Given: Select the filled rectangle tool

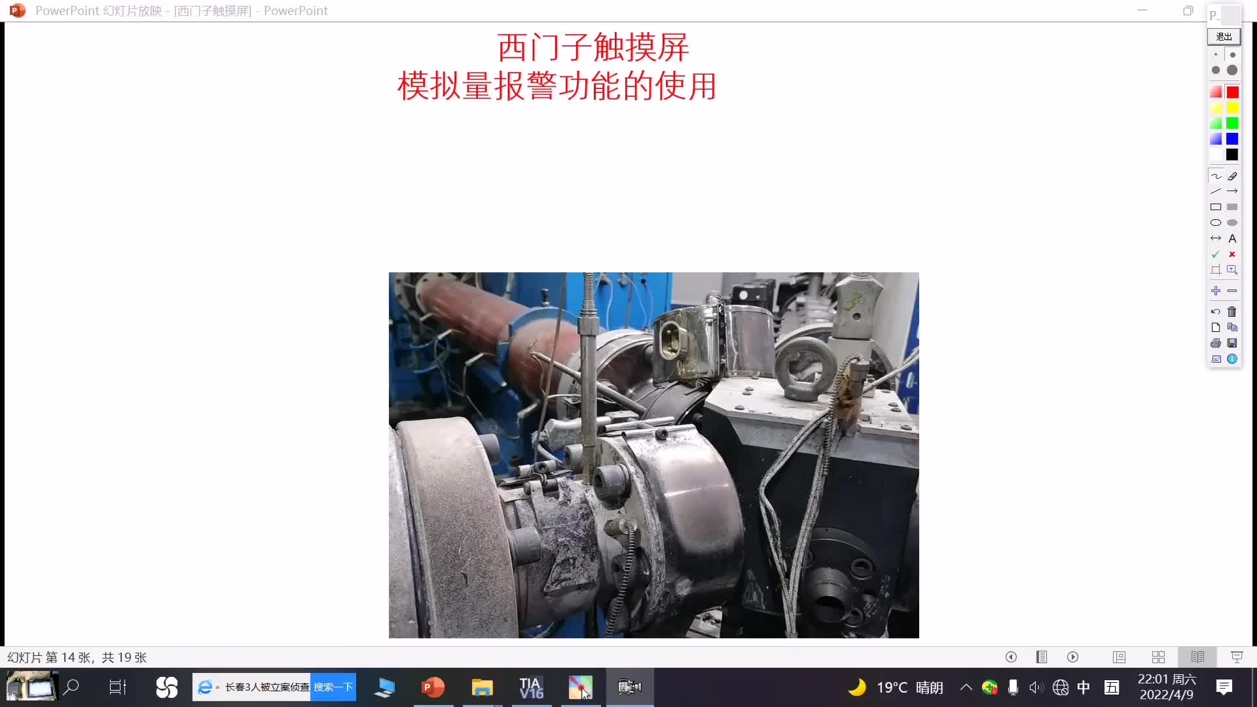Looking at the screenshot, I should (x=1232, y=207).
